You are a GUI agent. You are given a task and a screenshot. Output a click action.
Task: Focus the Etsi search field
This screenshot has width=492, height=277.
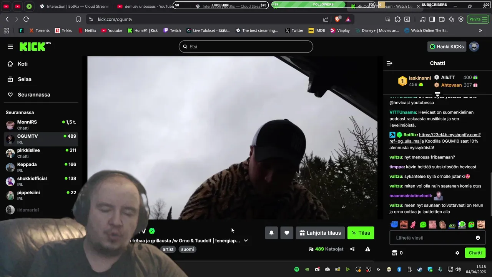(x=246, y=47)
